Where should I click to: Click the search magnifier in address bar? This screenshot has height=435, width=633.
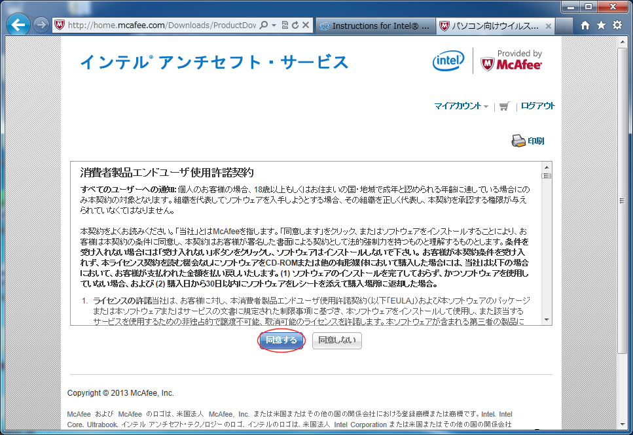[264, 25]
